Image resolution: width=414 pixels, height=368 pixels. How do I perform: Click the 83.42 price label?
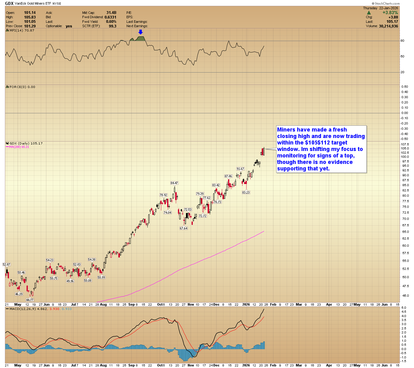click(216, 185)
